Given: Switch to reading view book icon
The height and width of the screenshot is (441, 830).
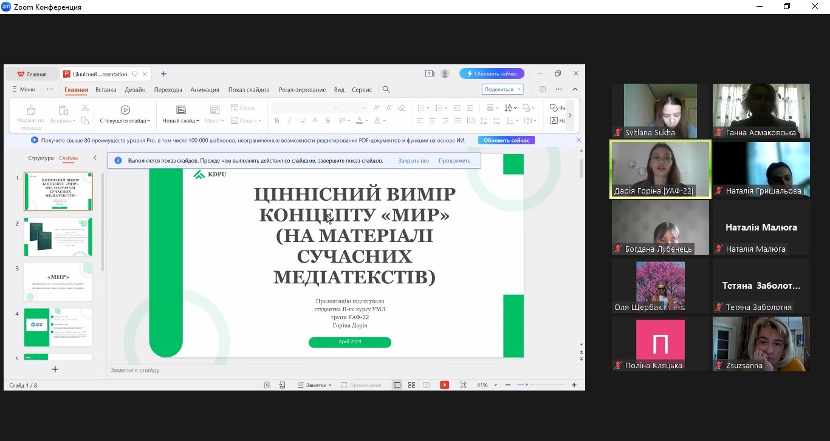Looking at the screenshot, I should (427, 385).
